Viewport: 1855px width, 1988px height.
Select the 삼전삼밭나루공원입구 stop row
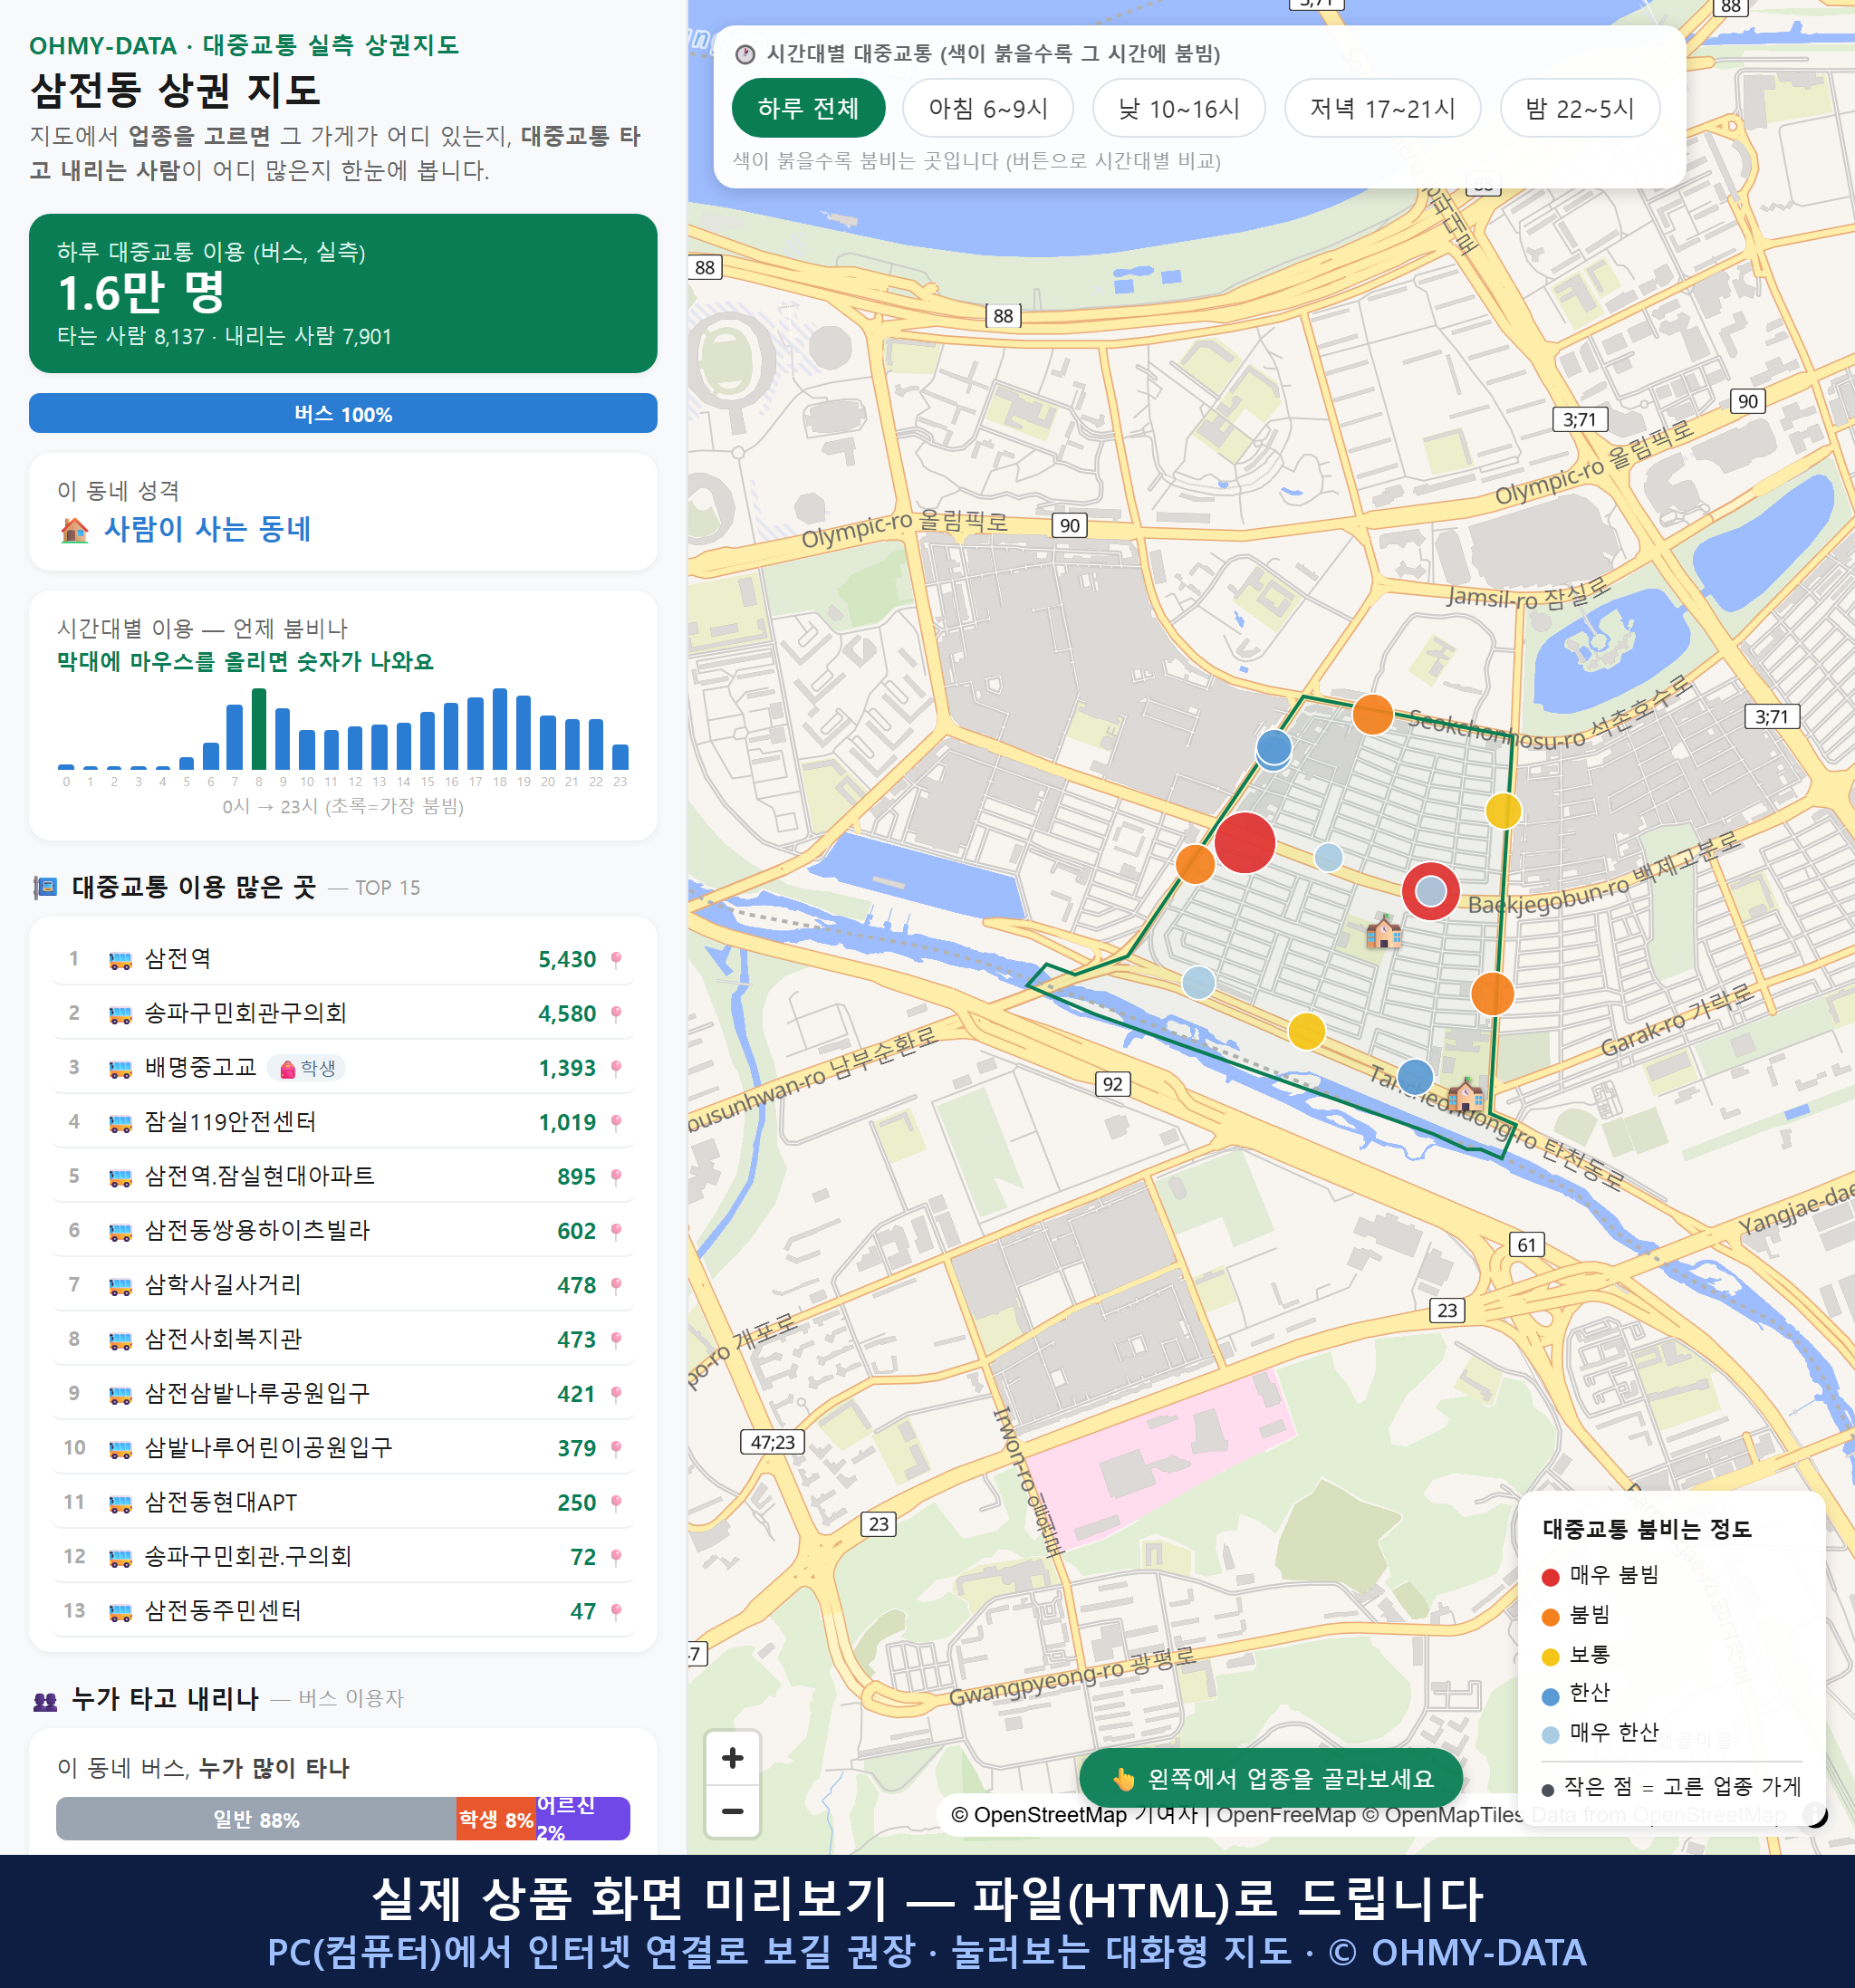tap(343, 1393)
